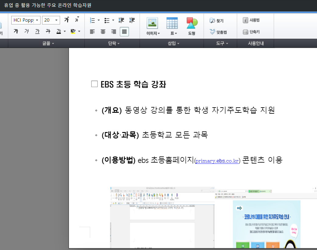Screen dimensions: 317x250
Task: Increase font size with the grow-font icon
Action: point(67,20)
